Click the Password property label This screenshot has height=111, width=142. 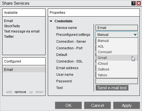[64, 81]
